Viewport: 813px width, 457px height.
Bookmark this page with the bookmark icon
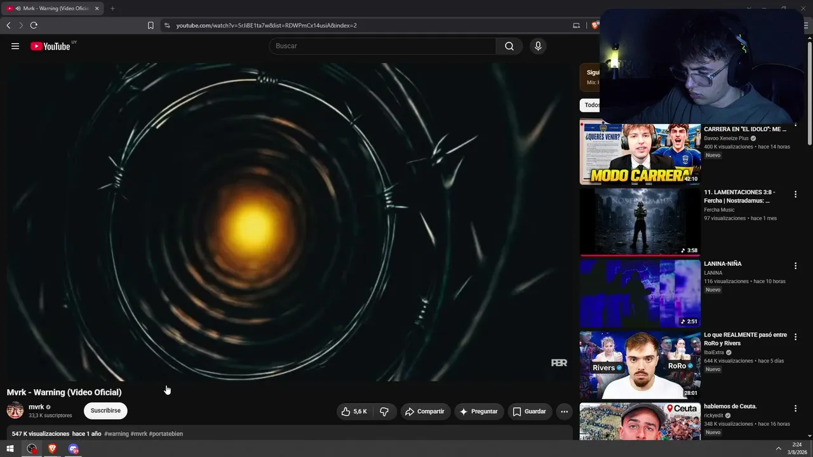coord(151,25)
